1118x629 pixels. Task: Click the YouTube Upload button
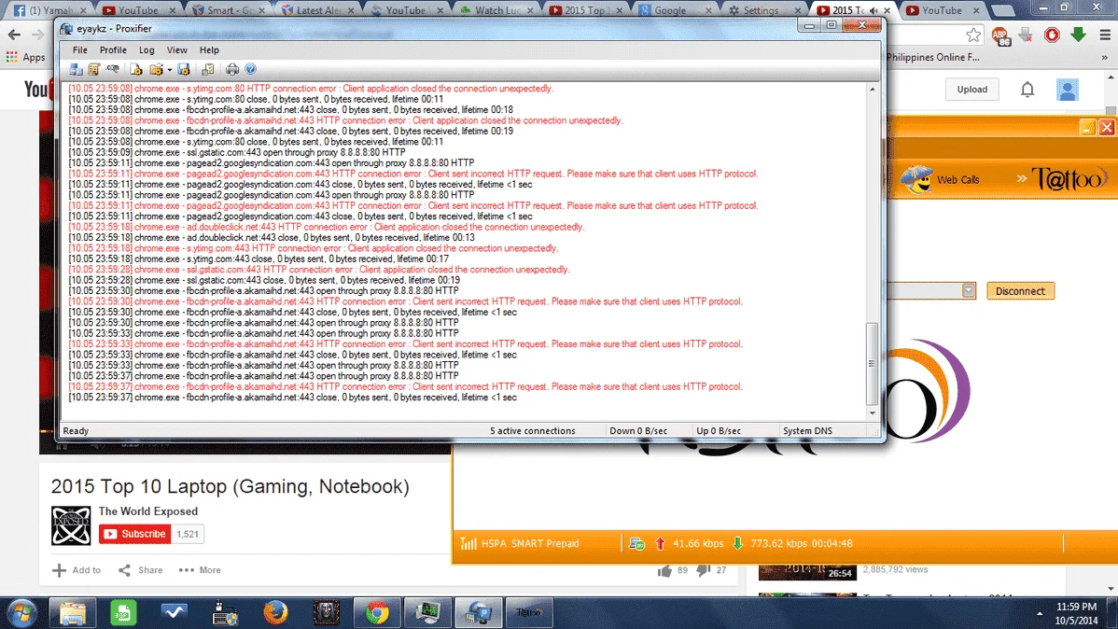point(971,90)
